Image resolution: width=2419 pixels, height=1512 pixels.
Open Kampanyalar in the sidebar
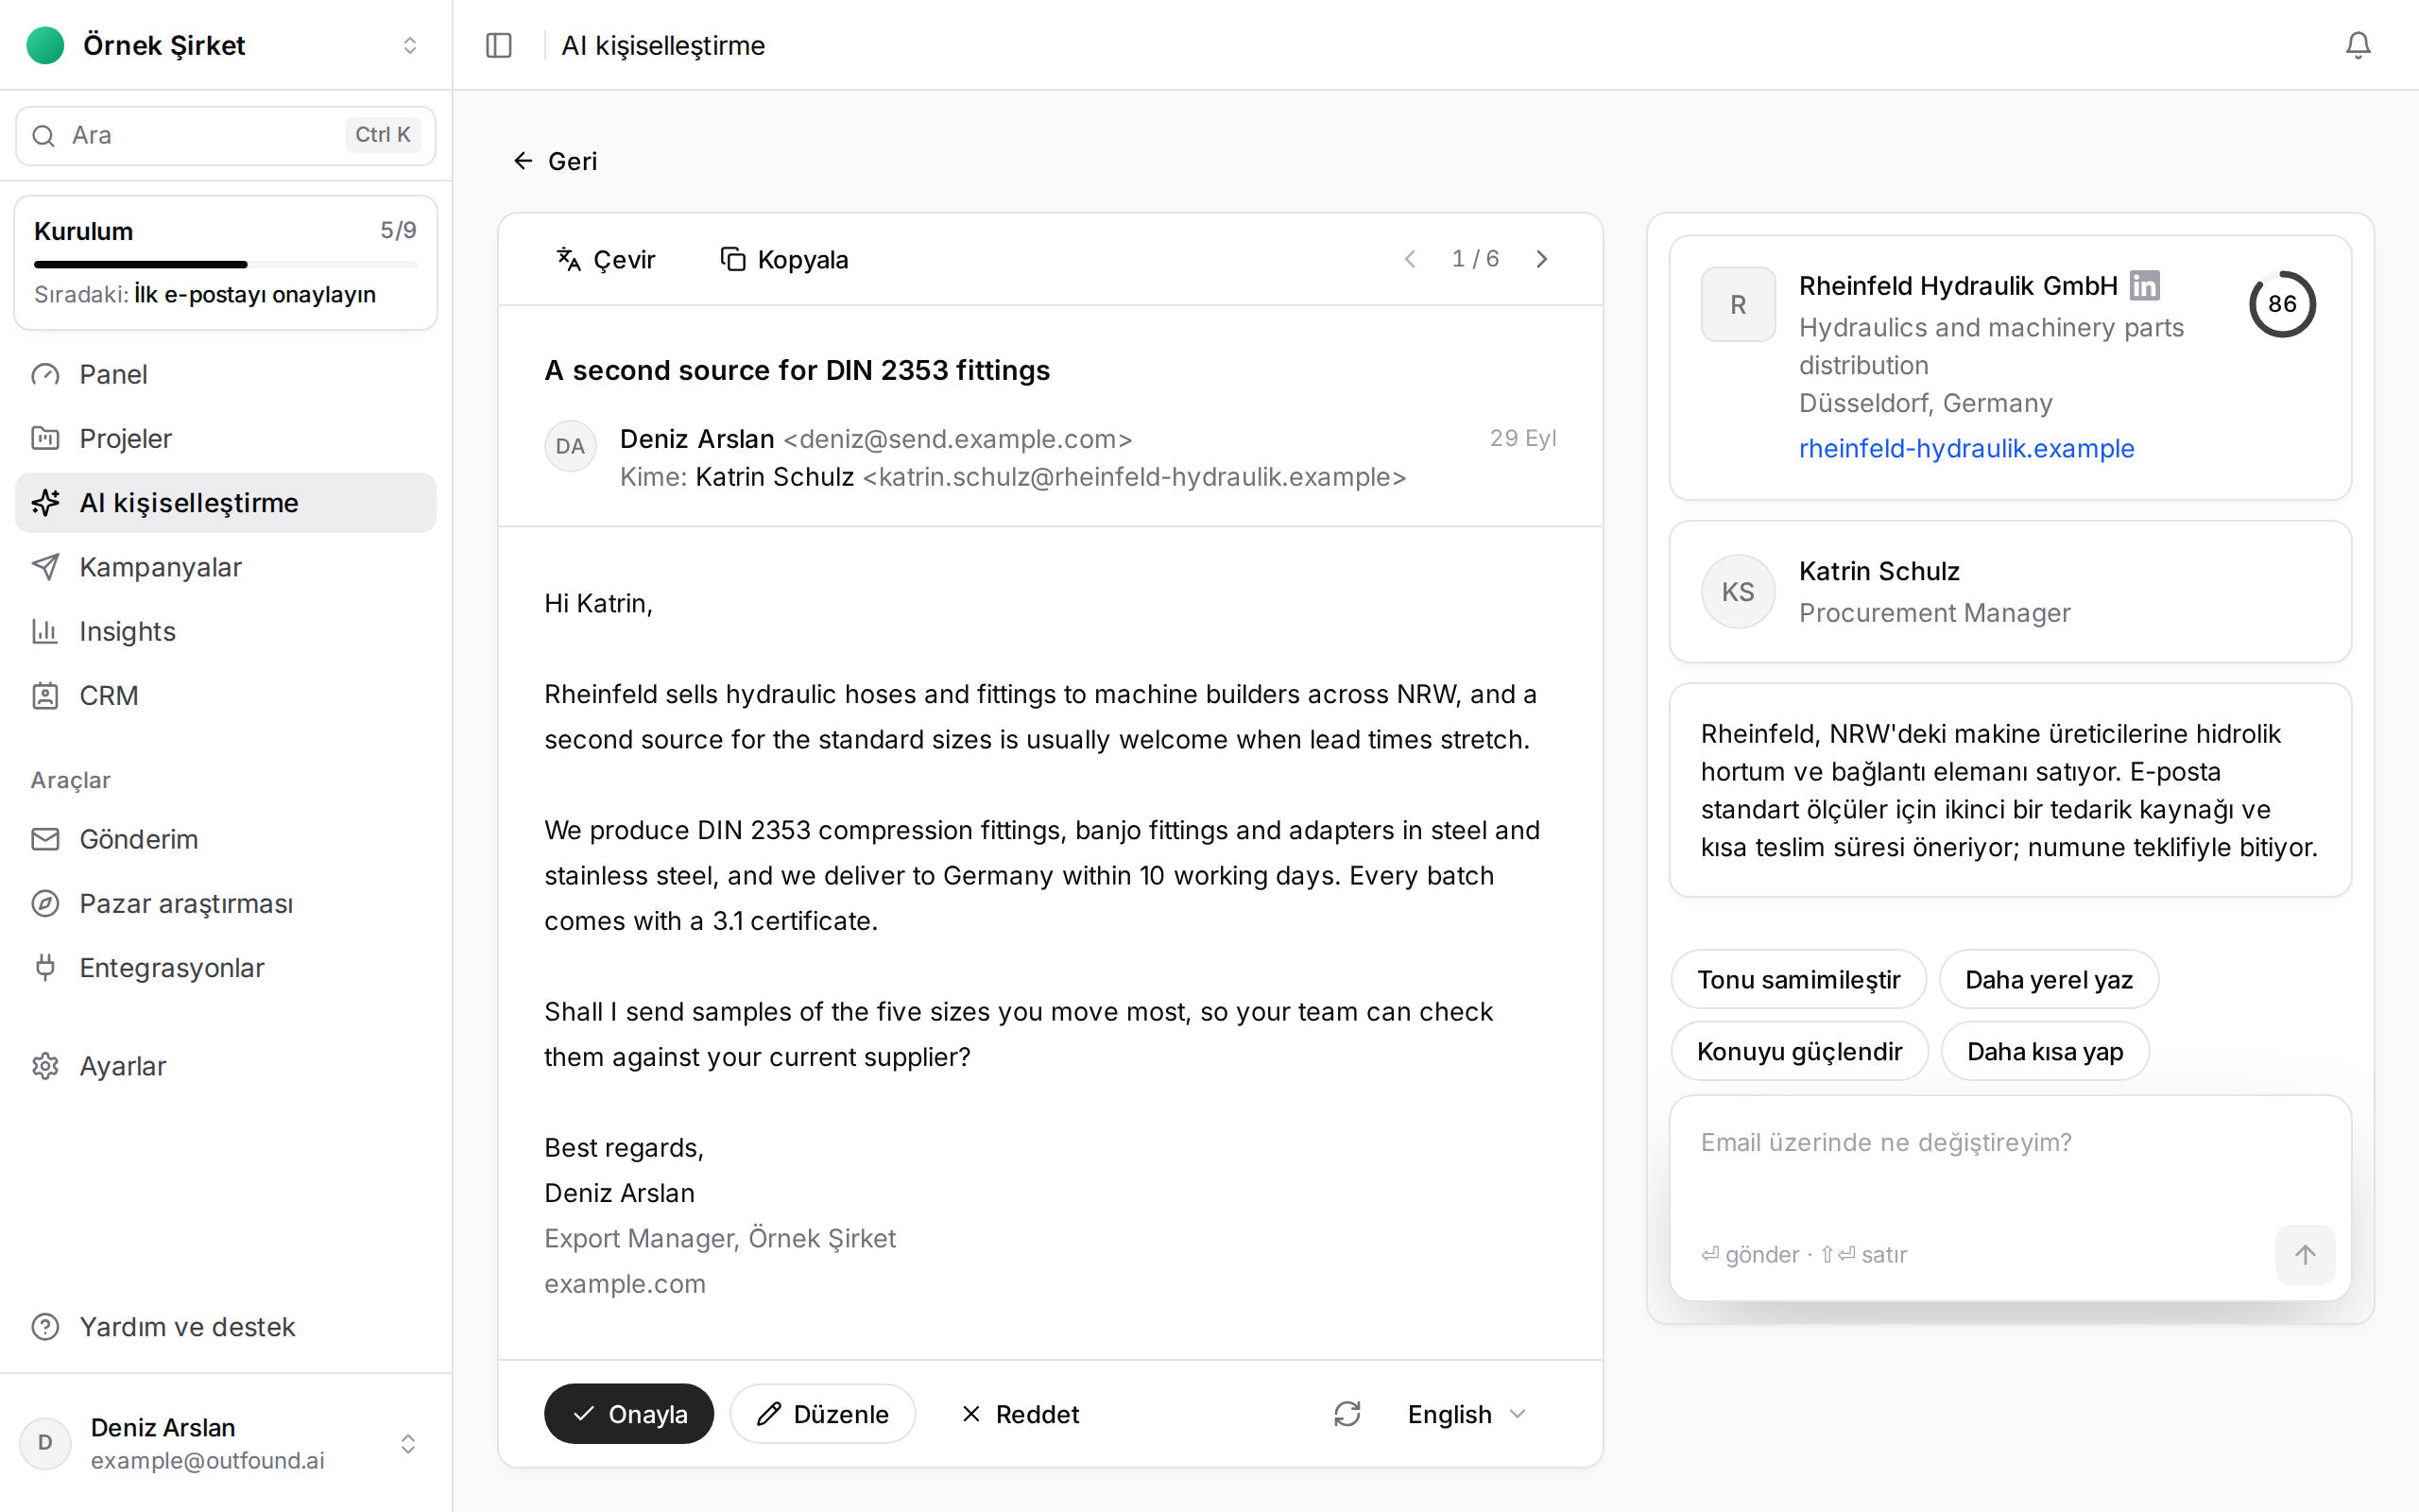click(226, 567)
